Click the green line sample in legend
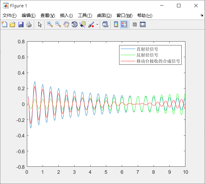 pyautogui.click(x=128, y=55)
